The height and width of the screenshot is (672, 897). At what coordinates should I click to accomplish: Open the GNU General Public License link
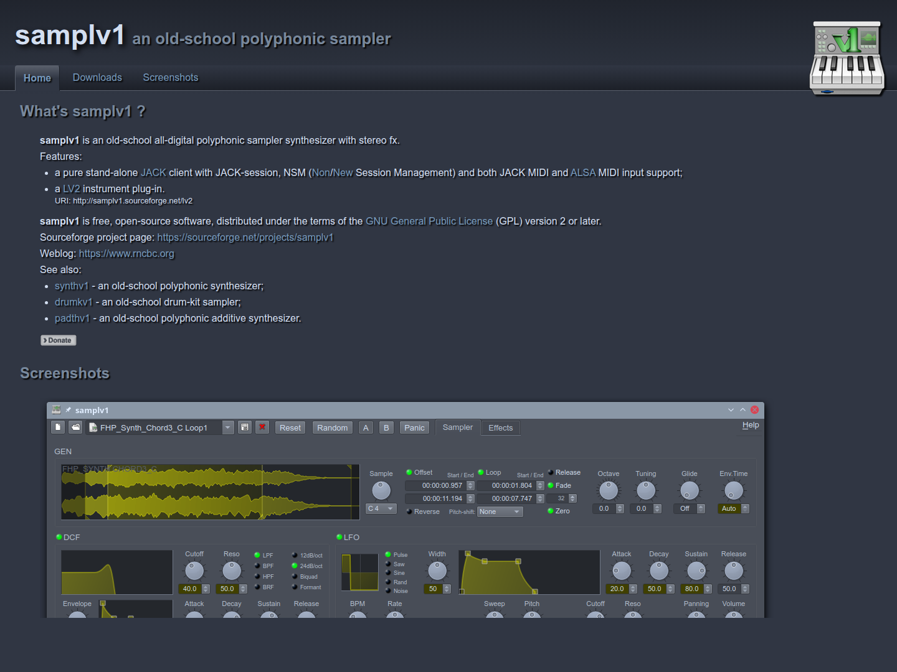(x=429, y=221)
